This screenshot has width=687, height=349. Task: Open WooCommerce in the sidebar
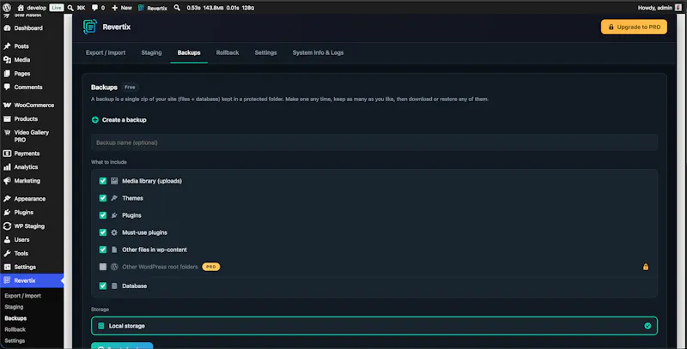[33, 105]
